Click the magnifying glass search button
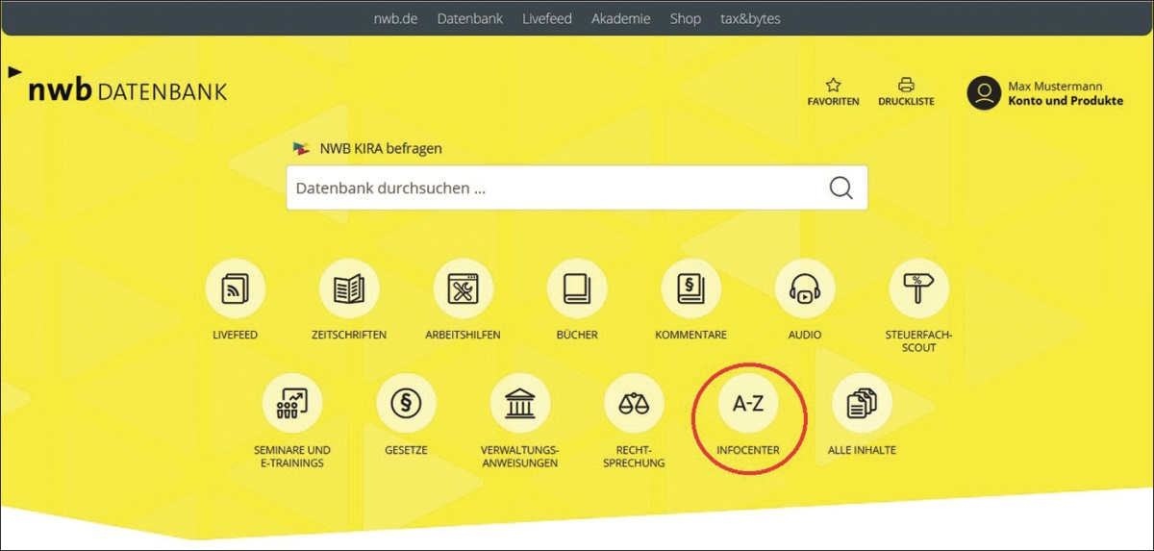 840,188
